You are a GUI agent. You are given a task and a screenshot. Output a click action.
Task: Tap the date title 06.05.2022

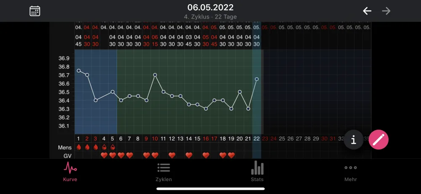[x=210, y=7]
